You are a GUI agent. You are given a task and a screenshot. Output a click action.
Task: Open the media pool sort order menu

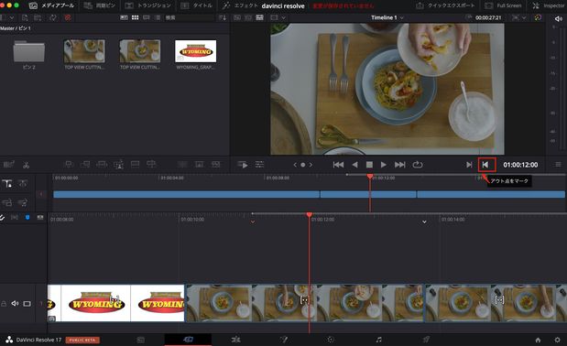pyautogui.click(x=223, y=17)
